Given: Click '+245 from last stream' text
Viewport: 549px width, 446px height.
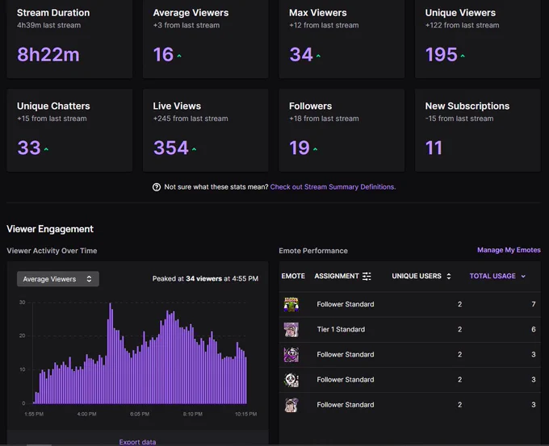Looking at the screenshot, I should point(191,119).
